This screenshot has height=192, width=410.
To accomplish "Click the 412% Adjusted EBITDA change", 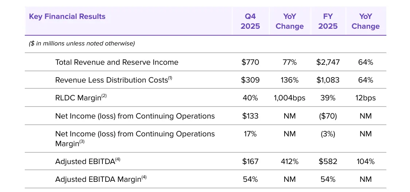I will (x=290, y=161).
